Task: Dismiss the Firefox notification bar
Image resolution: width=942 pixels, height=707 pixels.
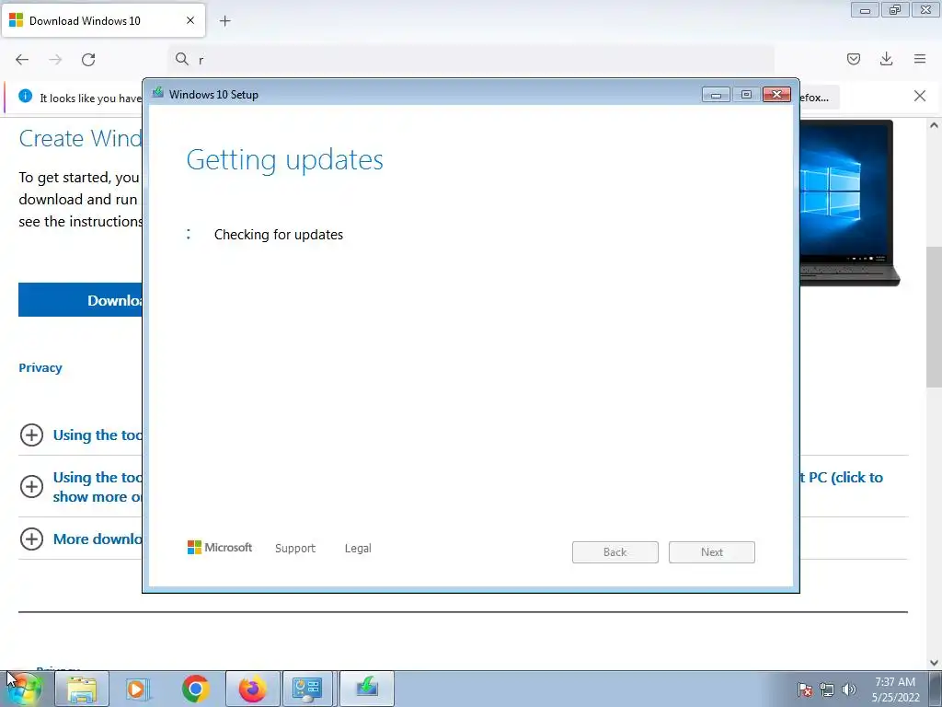Action: [919, 96]
